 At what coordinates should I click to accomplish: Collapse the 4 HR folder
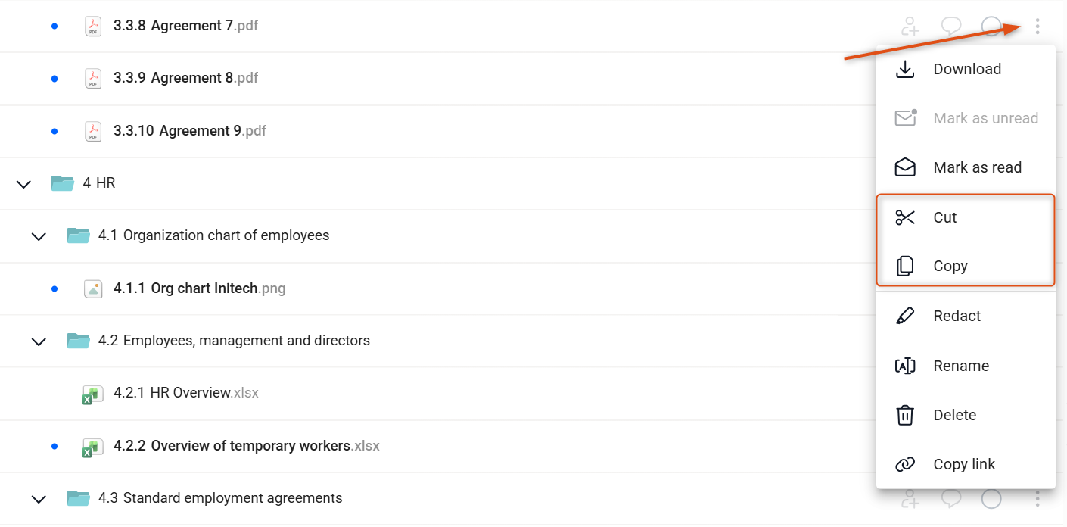pos(23,183)
